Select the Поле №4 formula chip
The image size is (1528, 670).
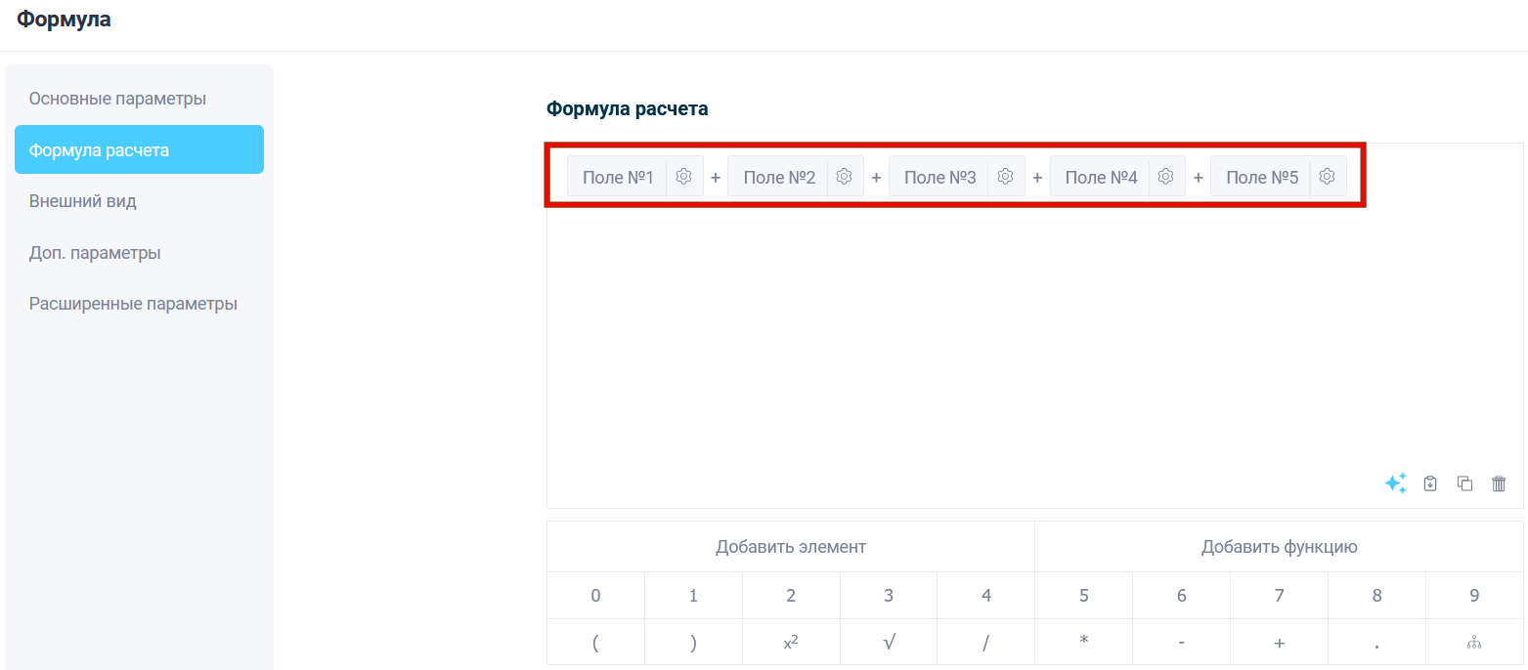1101,177
